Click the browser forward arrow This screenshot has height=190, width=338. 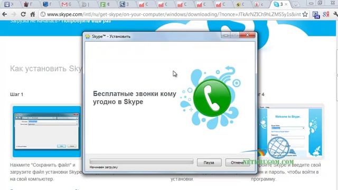[14, 14]
